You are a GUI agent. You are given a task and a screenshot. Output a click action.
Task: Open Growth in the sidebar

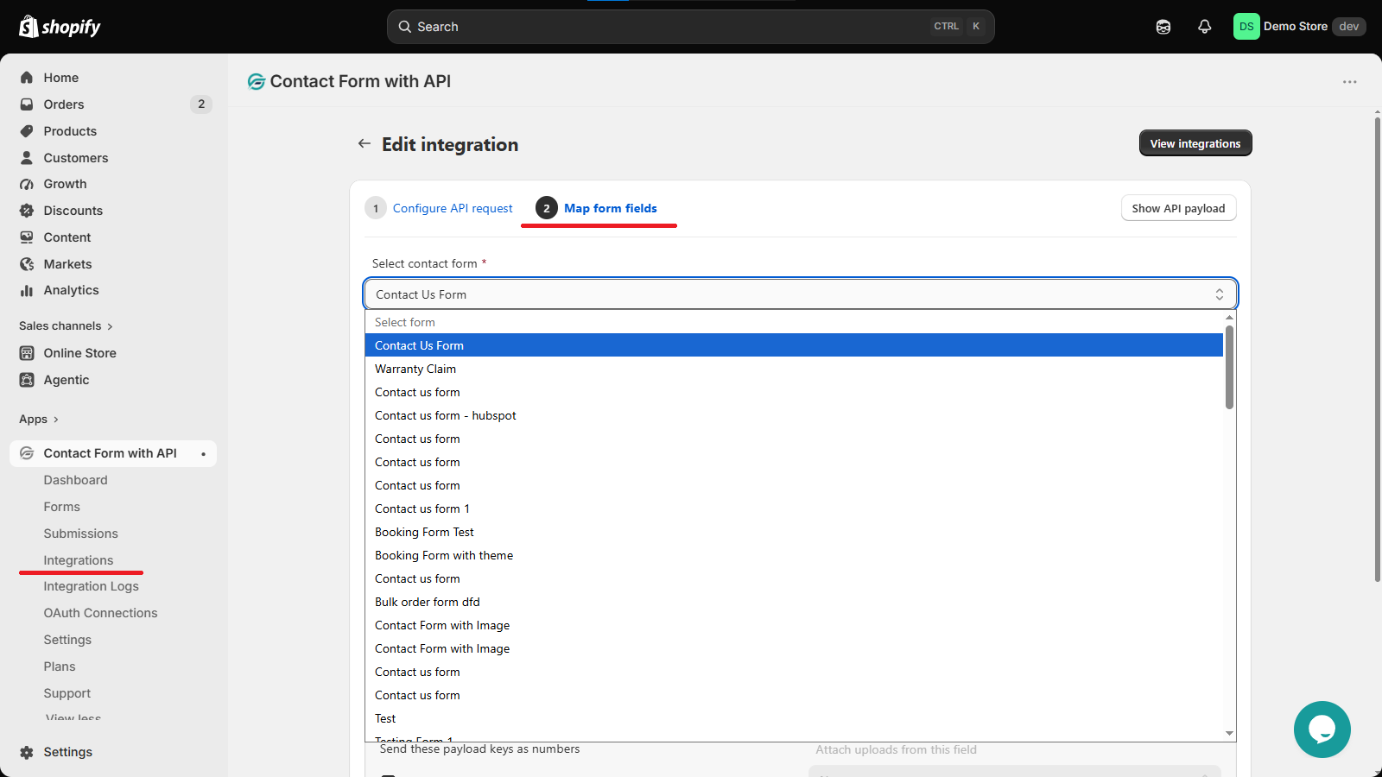point(65,184)
